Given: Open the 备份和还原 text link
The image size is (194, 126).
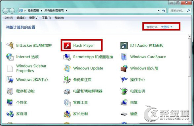Looking at the screenshot, I should point(82,80).
